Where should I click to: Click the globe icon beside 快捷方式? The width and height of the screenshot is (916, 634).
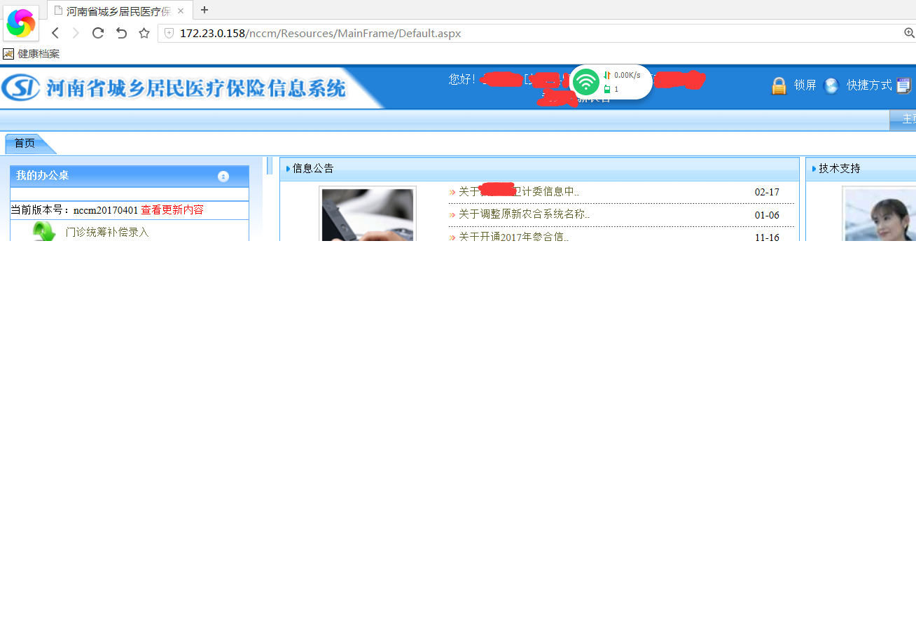(831, 85)
